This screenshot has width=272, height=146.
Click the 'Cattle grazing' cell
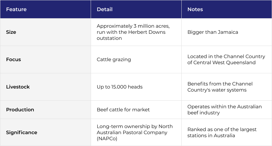[x=136, y=60]
